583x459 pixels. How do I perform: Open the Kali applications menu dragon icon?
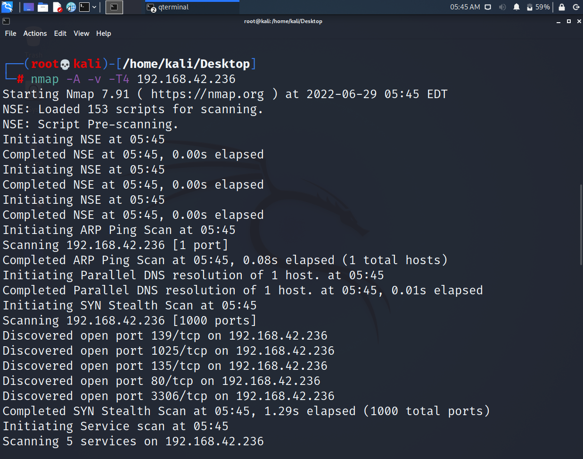click(x=7, y=7)
